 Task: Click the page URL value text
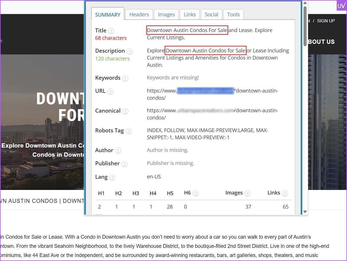pyautogui.click(x=212, y=94)
